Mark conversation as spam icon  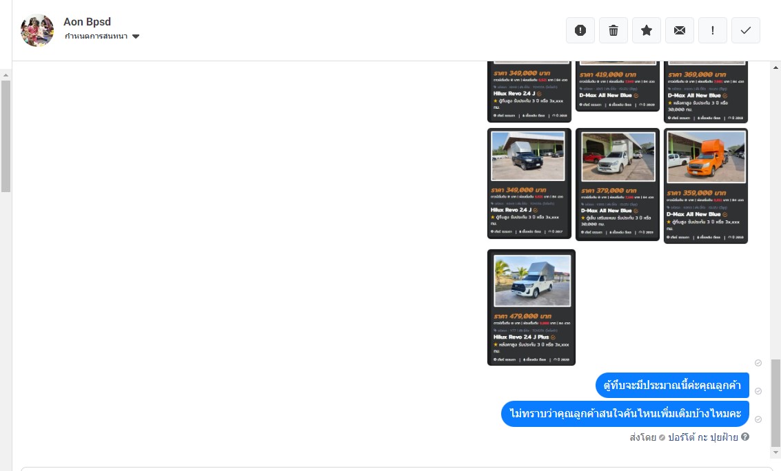tap(580, 30)
